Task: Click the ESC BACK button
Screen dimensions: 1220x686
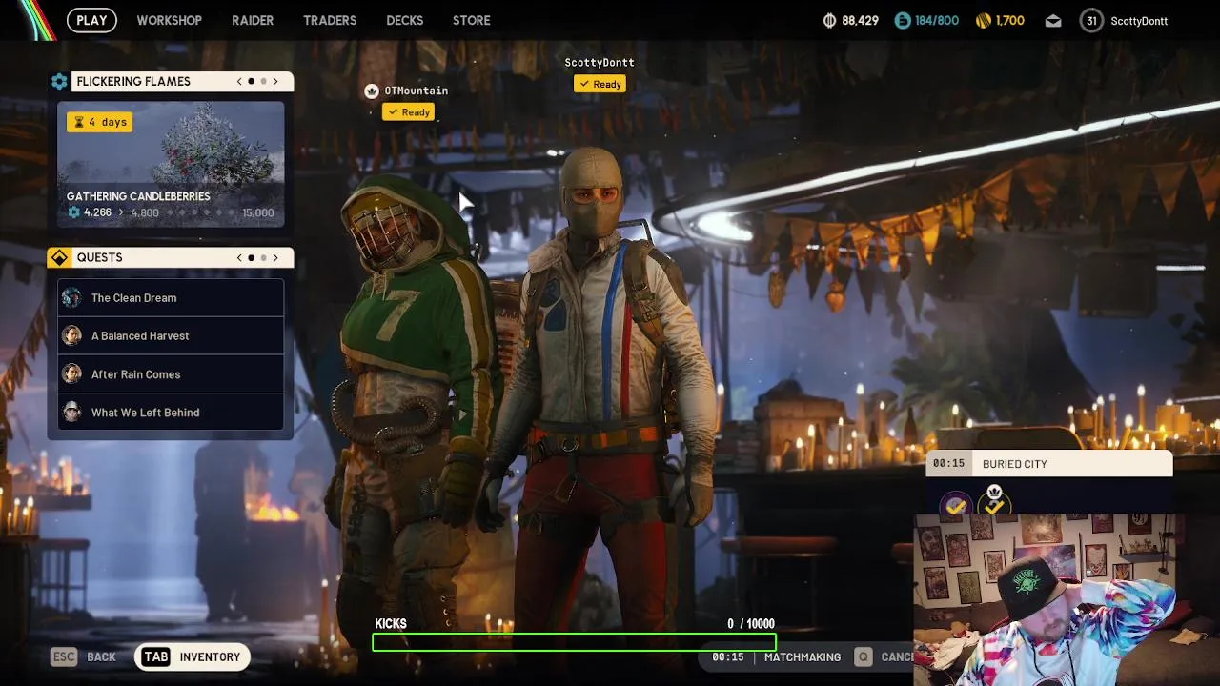Action: tap(84, 656)
